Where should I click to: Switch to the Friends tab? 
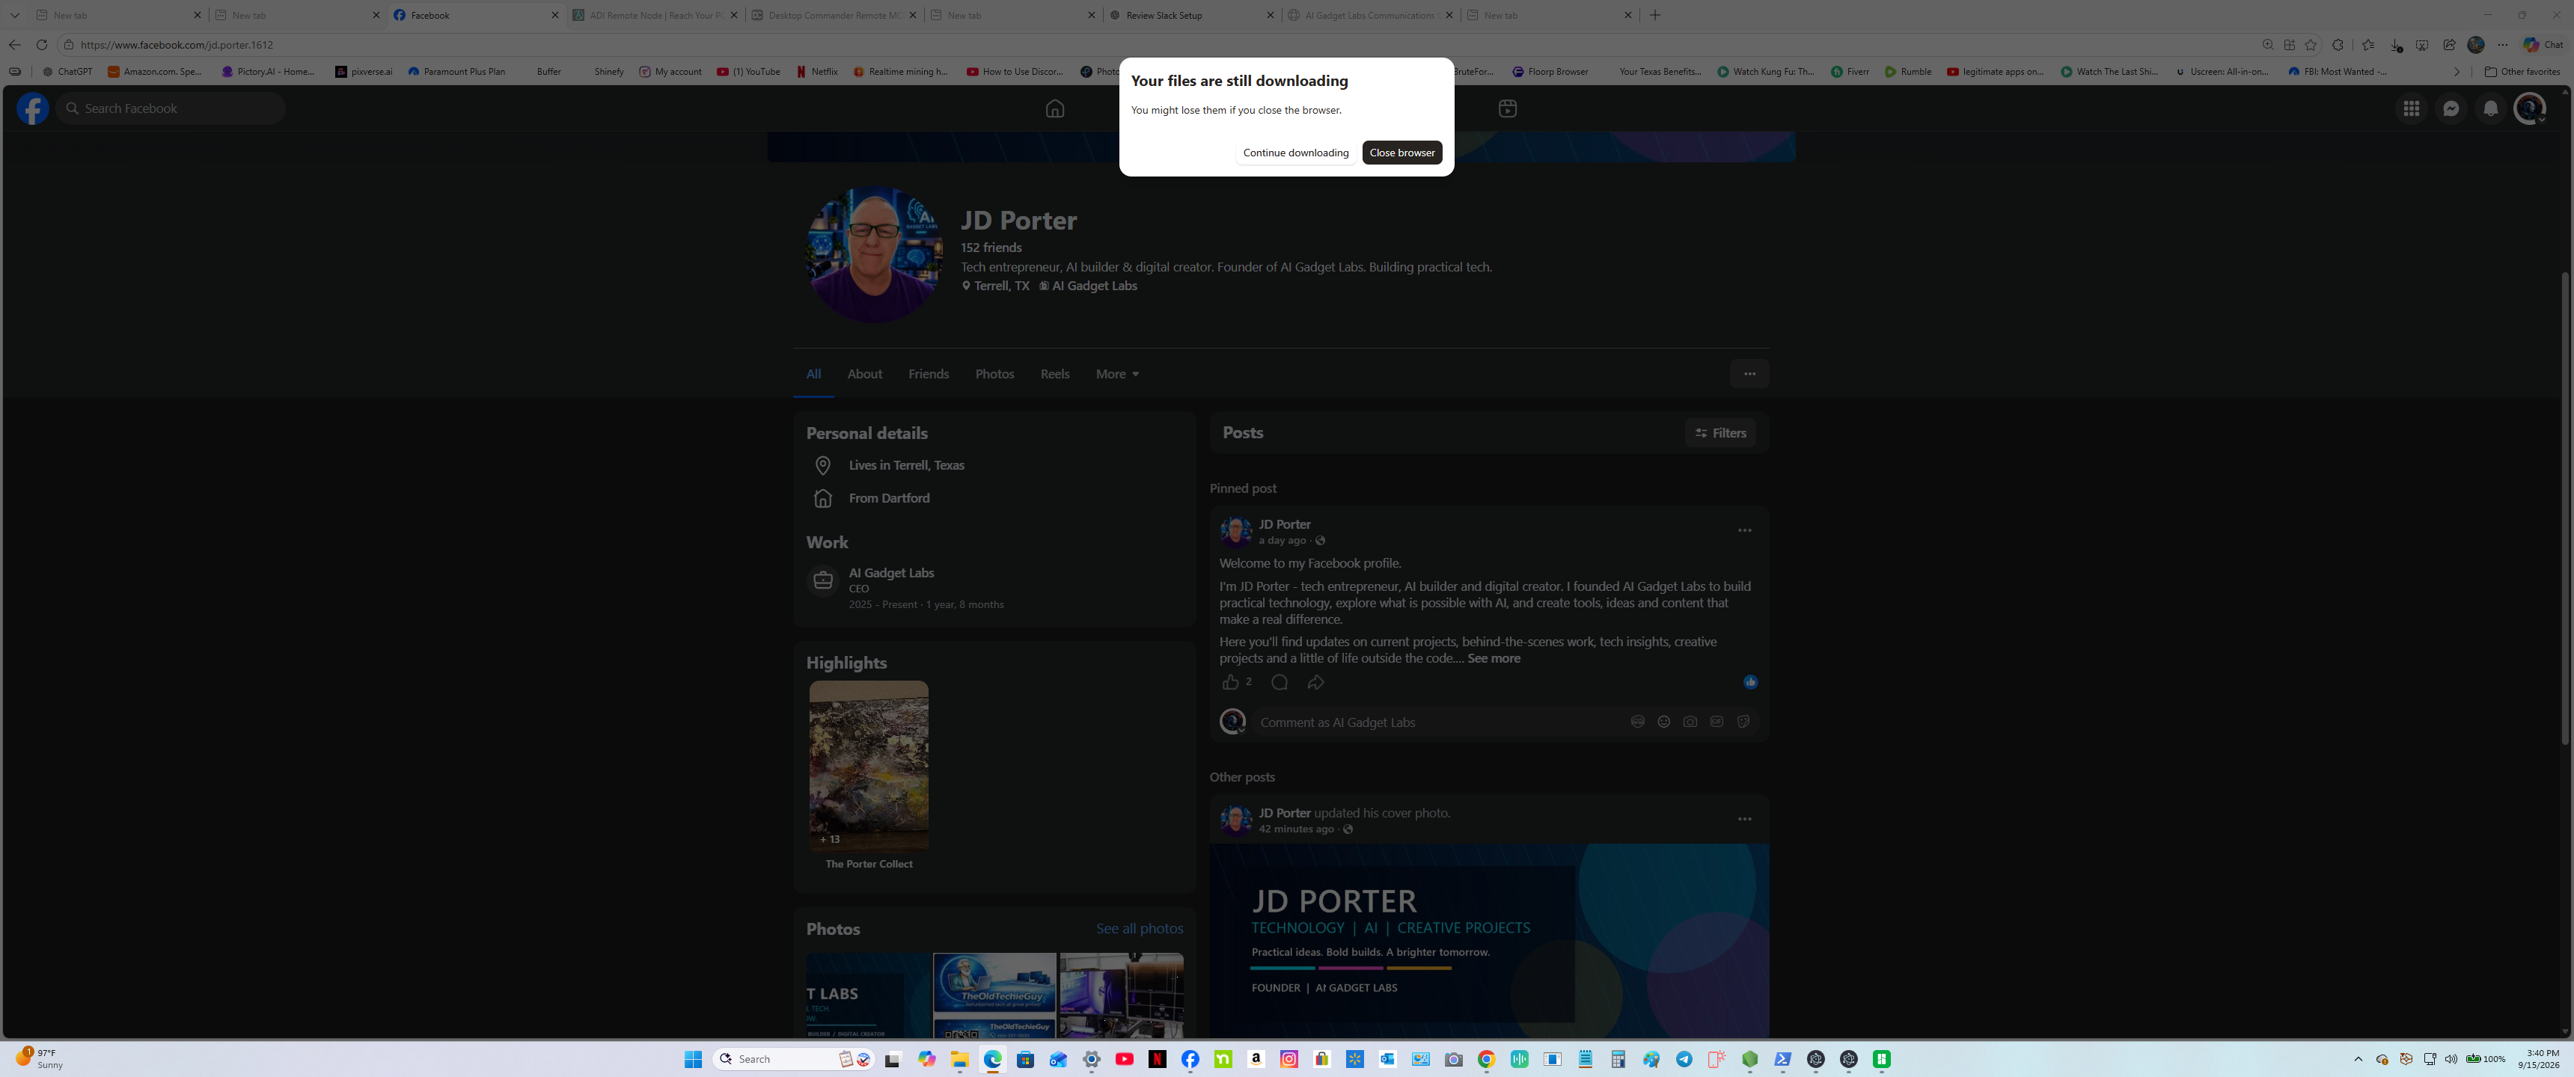point(929,374)
